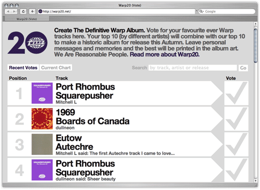Click the Vote column header

[x=231, y=78]
